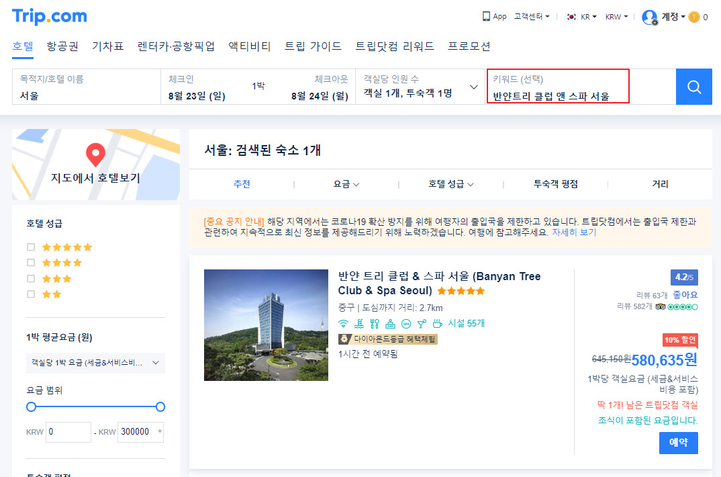Sort by 투숙객 평점

point(555,184)
